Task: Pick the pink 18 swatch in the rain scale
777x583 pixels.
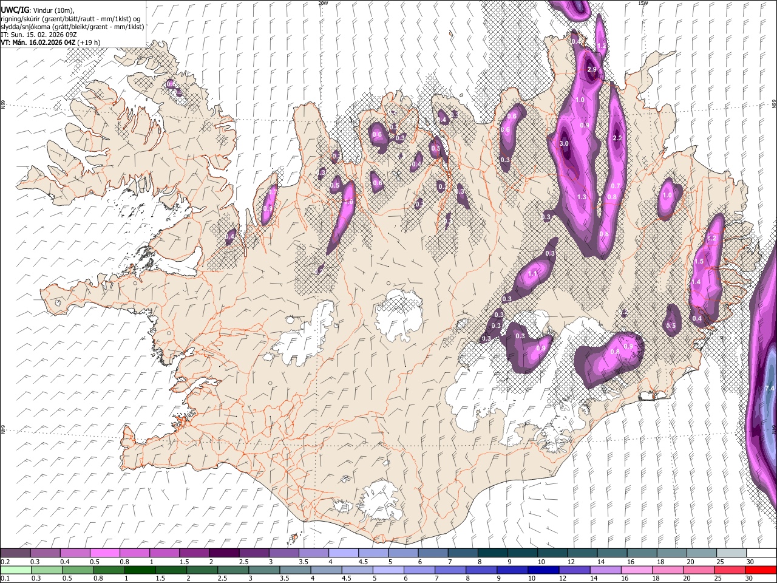Action: click(x=668, y=570)
